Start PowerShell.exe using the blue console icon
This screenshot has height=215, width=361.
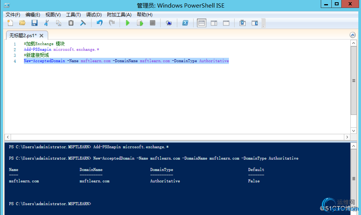[x=185, y=23]
